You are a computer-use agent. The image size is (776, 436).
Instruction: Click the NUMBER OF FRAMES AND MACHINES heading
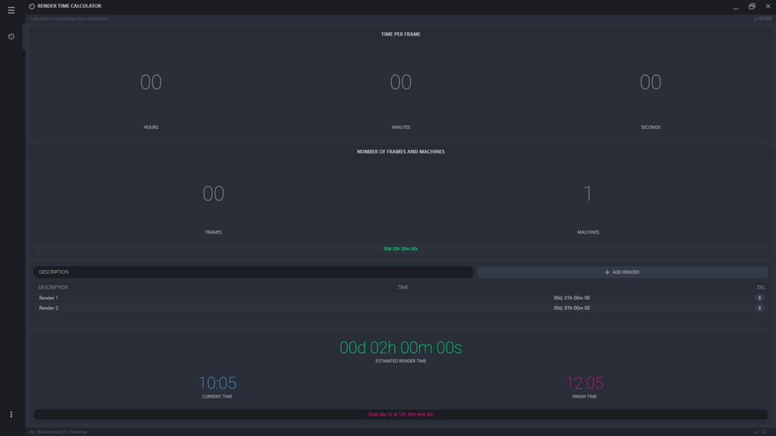[401, 152]
